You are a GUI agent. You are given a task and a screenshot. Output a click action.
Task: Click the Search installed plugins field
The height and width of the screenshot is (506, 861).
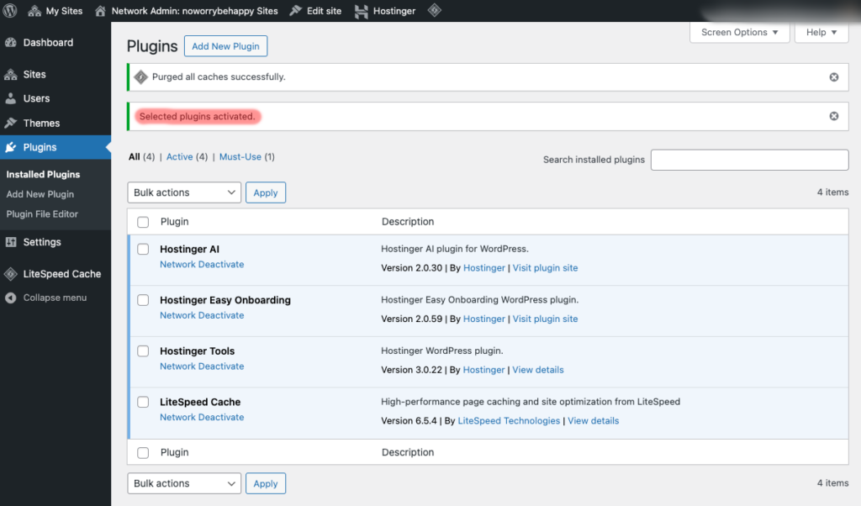pyautogui.click(x=749, y=160)
